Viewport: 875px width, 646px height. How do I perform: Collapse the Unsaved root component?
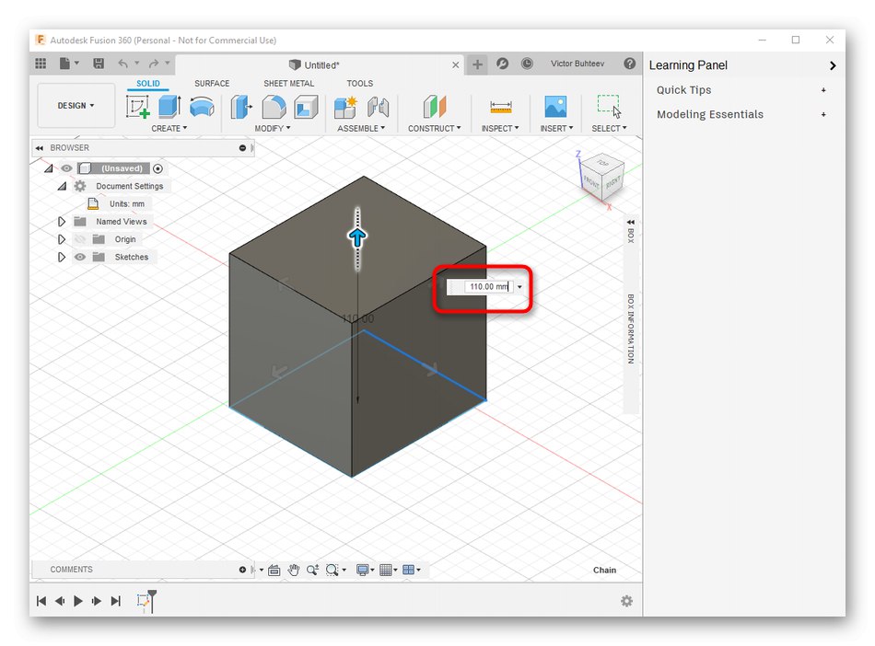(49, 168)
